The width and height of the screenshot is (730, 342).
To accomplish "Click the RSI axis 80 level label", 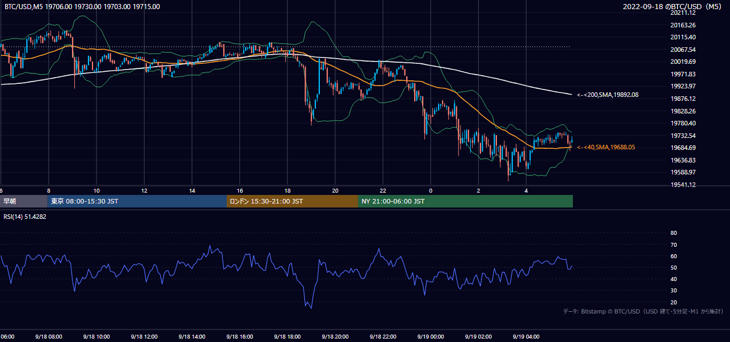I will [673, 233].
